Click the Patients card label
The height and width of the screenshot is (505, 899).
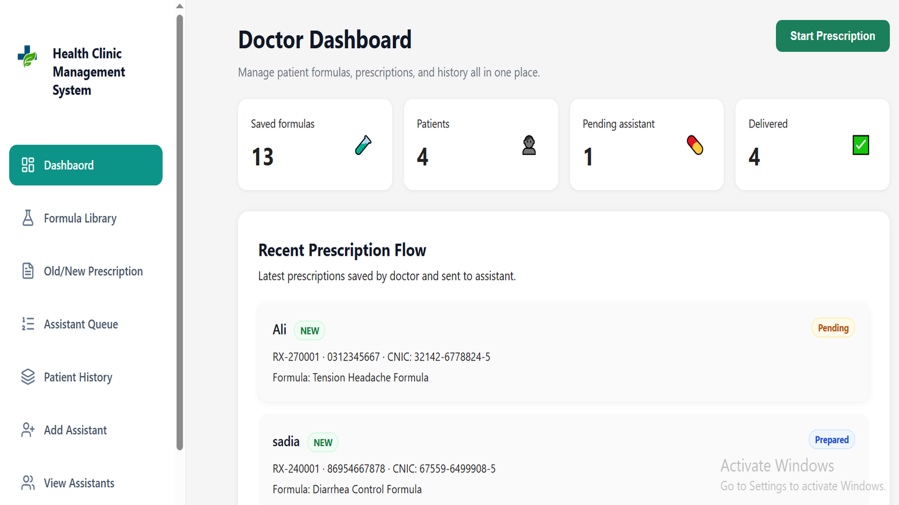point(433,124)
